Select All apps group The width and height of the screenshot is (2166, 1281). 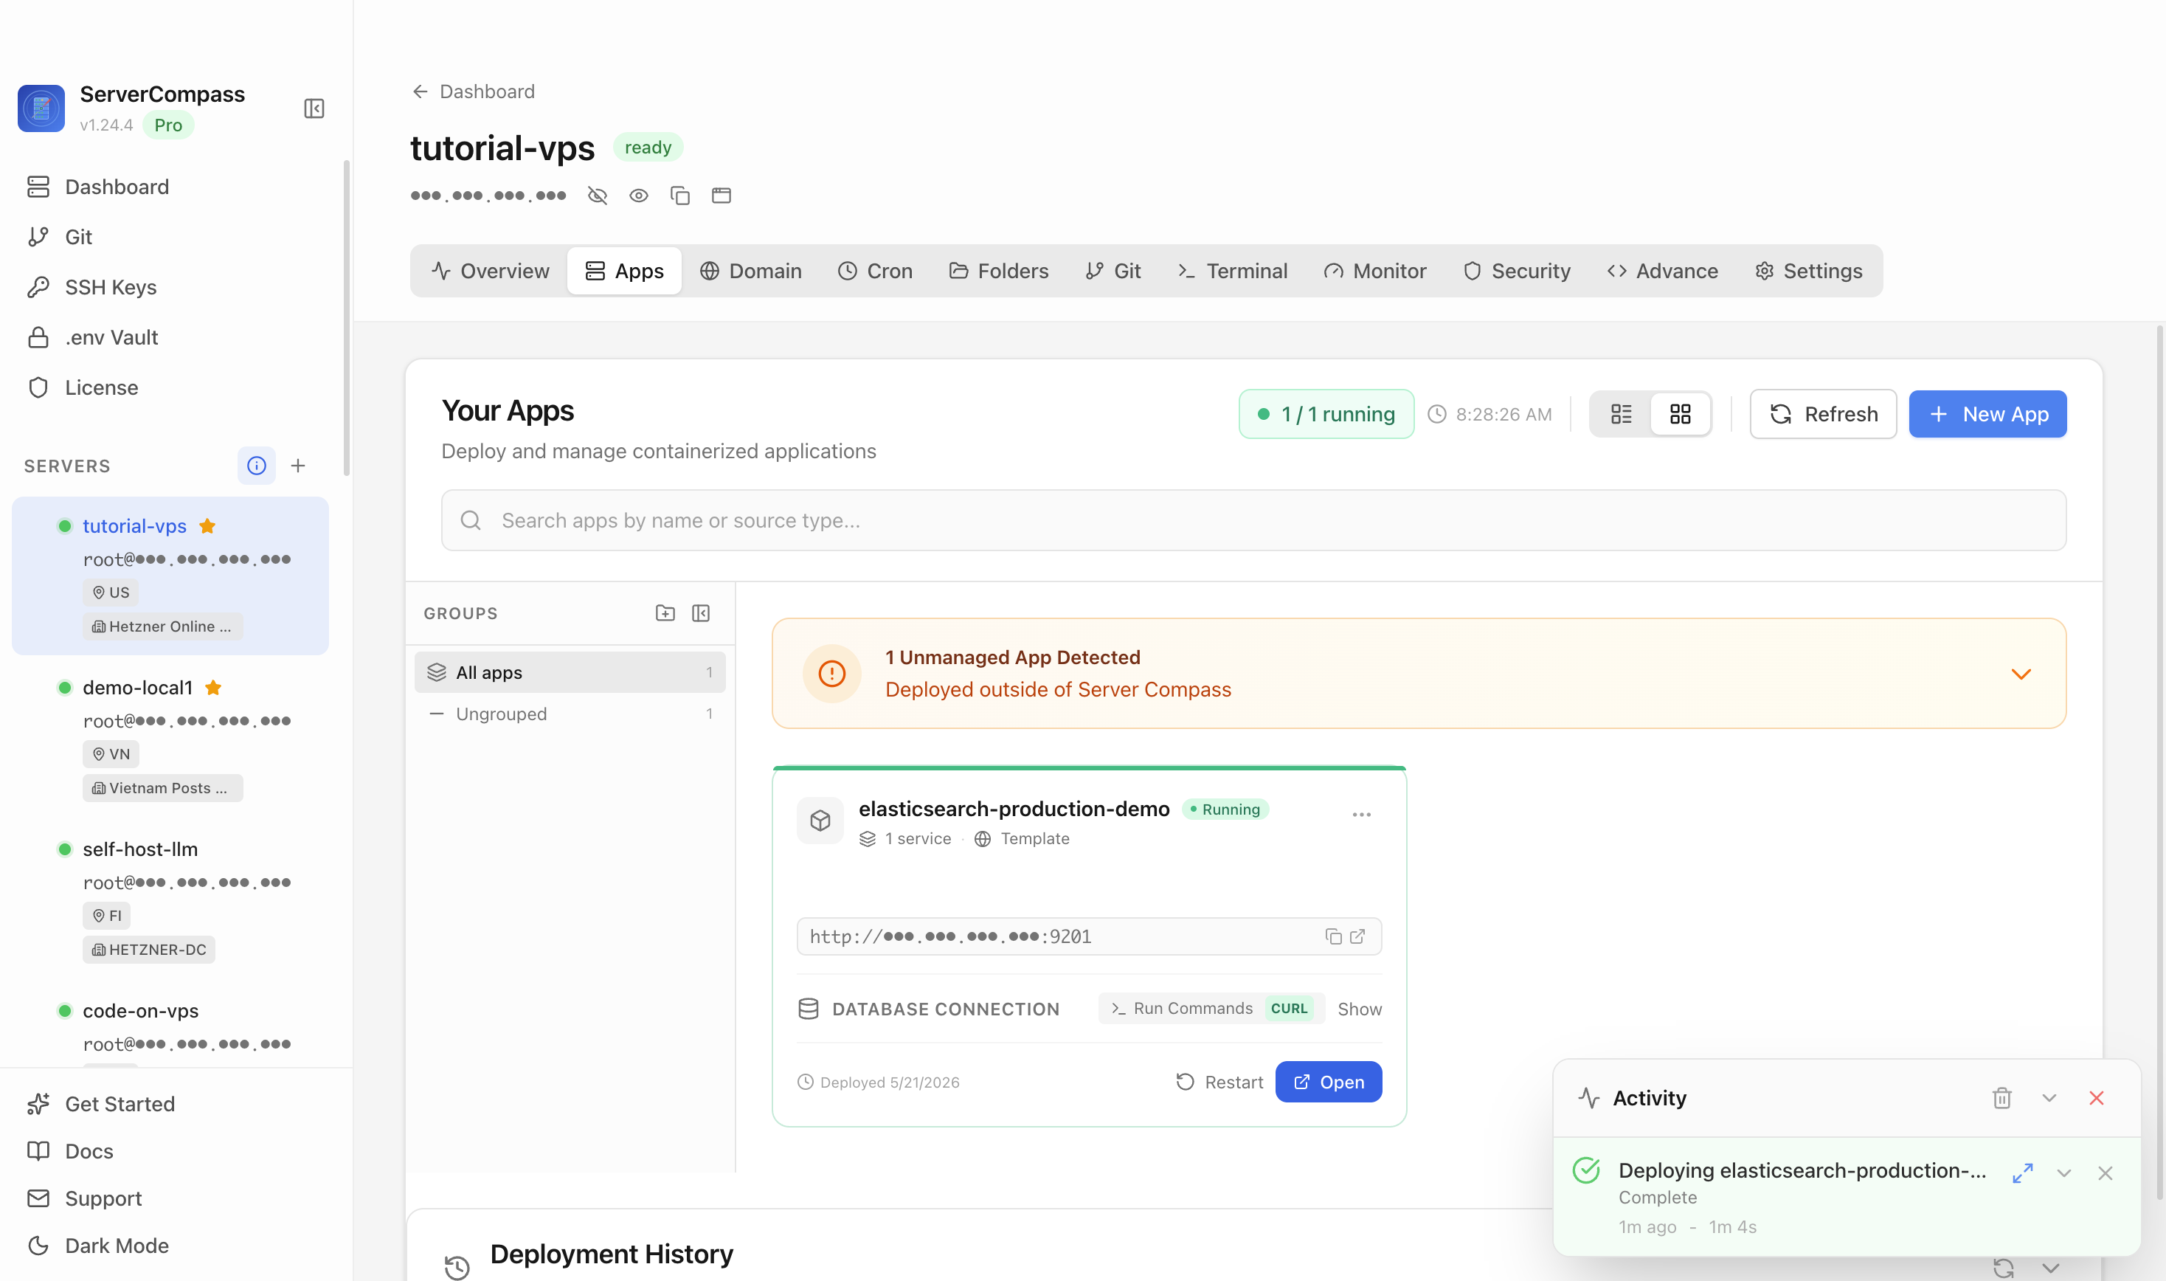[x=570, y=672]
